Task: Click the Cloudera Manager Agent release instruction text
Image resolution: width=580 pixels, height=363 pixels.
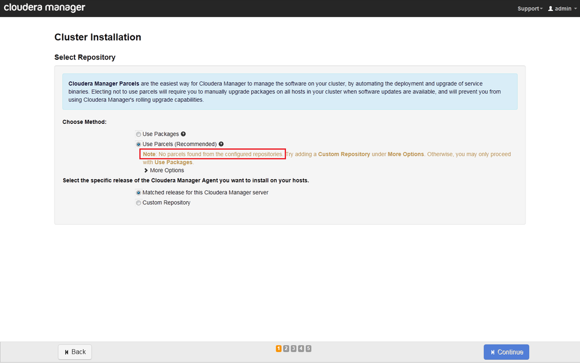Action: coord(186,180)
